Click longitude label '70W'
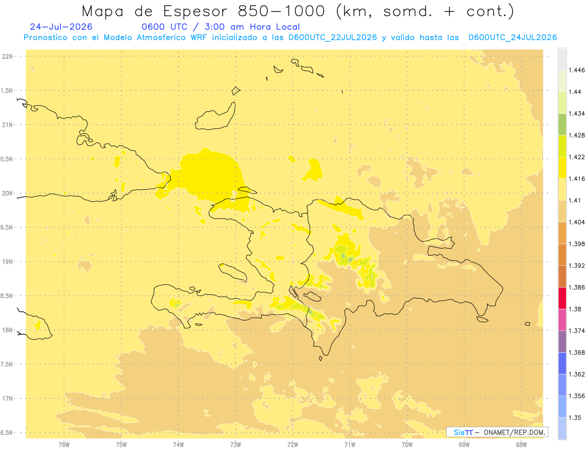The width and height of the screenshot is (585, 451). click(407, 444)
